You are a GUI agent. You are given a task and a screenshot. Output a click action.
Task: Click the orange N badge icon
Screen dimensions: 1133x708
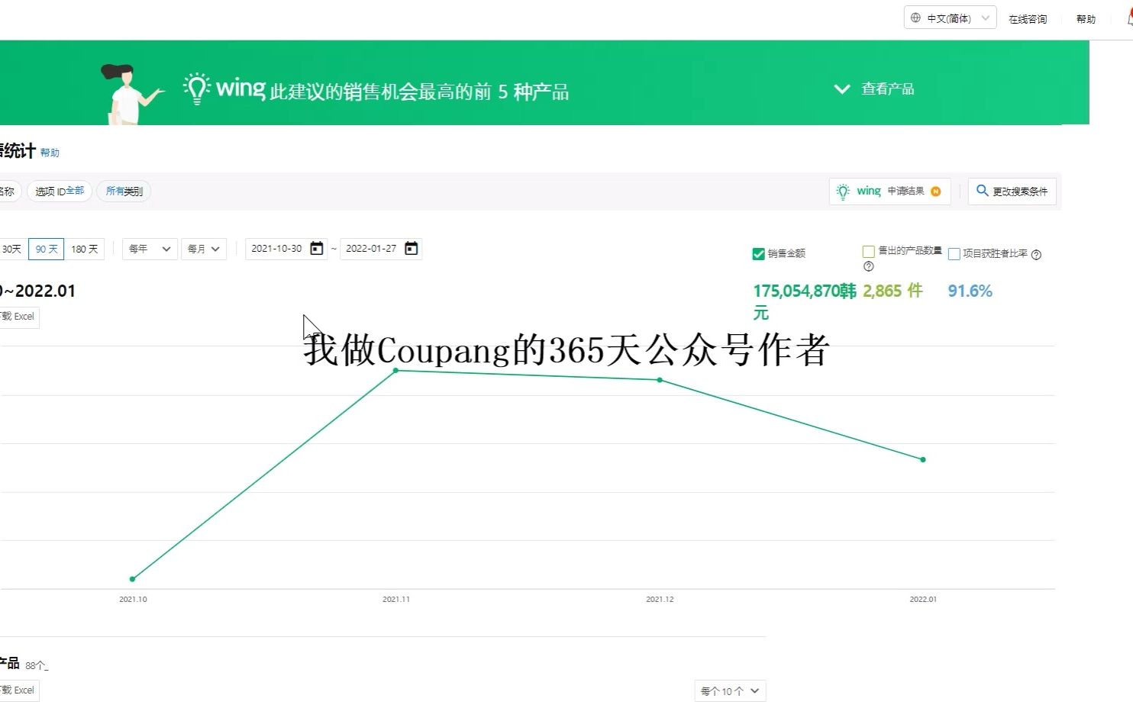(935, 191)
